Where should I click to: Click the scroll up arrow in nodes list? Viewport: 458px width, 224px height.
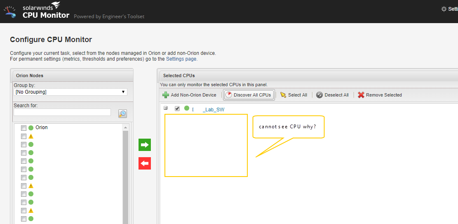coord(125,128)
